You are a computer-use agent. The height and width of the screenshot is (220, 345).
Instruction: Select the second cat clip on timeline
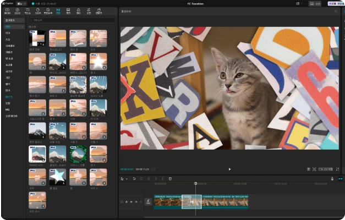coord(224,202)
